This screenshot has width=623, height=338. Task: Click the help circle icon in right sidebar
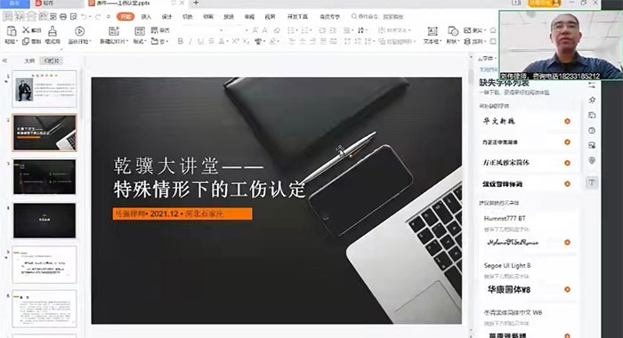(592, 130)
